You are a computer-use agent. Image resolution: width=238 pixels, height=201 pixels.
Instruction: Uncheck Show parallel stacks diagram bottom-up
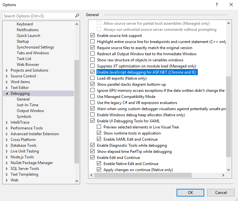pos(92,84)
